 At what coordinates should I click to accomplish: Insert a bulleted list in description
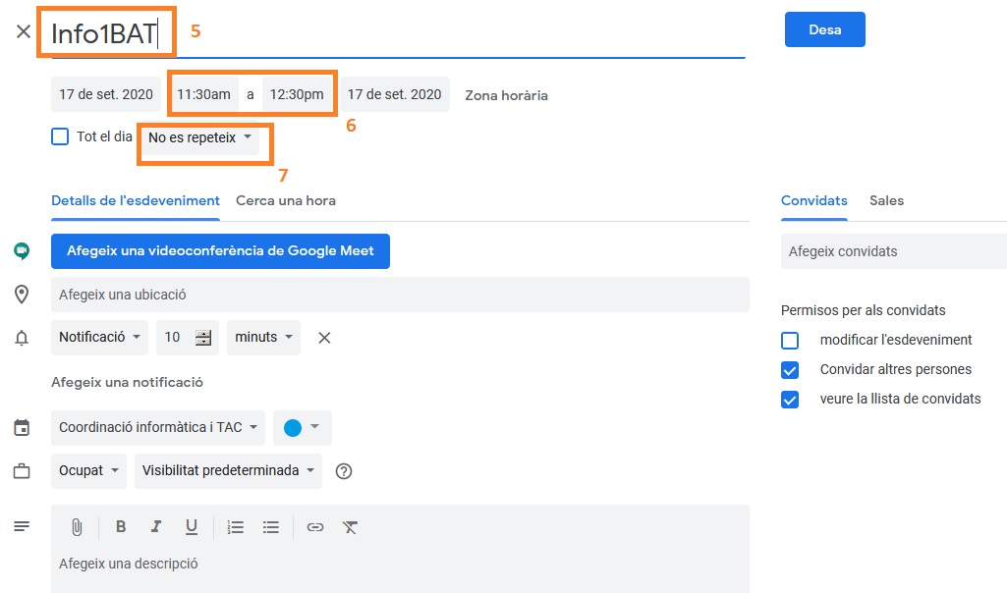click(x=271, y=527)
